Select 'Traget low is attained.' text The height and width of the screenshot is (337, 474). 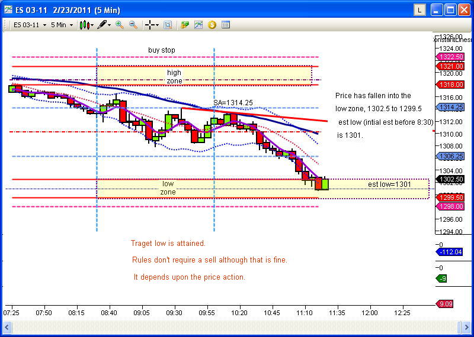pyautogui.click(x=168, y=243)
